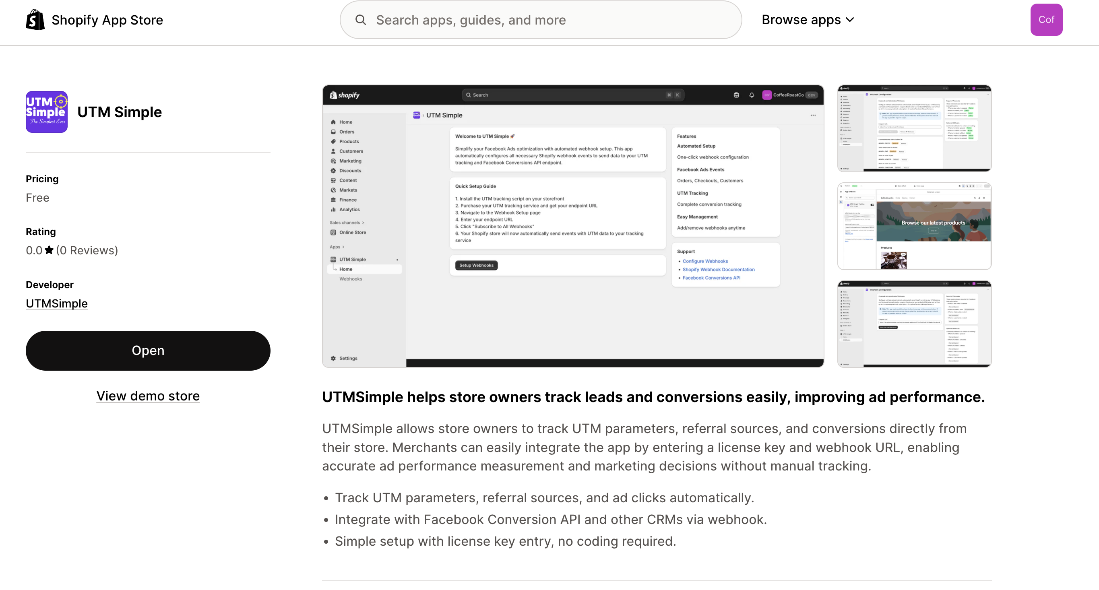The height and width of the screenshot is (590, 1099).
Task: Click the Shopify bag logo icon
Action: pos(35,20)
